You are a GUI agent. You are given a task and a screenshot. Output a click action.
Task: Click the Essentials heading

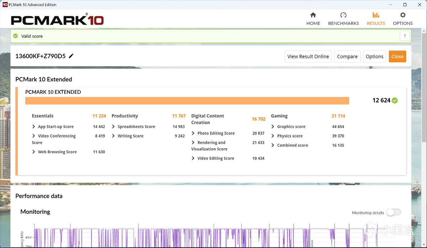[43, 116]
